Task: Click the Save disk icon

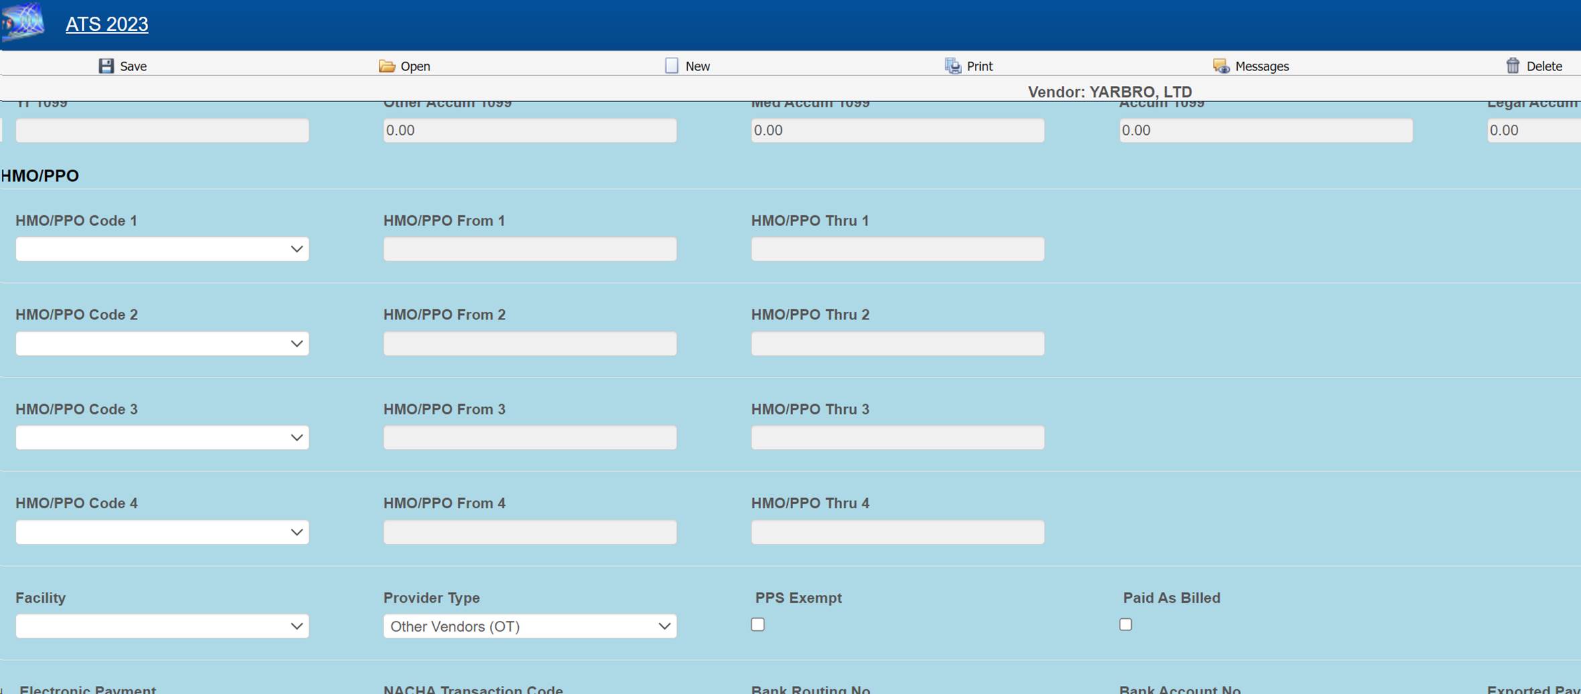Action: [x=107, y=65]
